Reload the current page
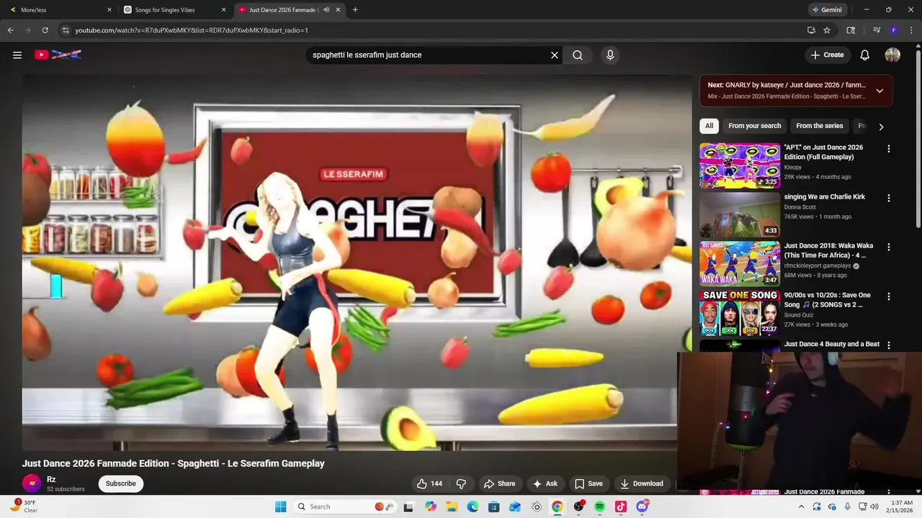The image size is (922, 518). (x=45, y=30)
